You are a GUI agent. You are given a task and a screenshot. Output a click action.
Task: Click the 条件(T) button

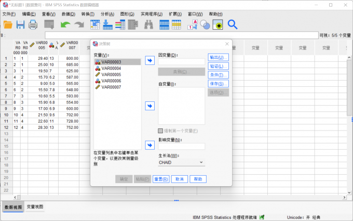click(x=218, y=75)
